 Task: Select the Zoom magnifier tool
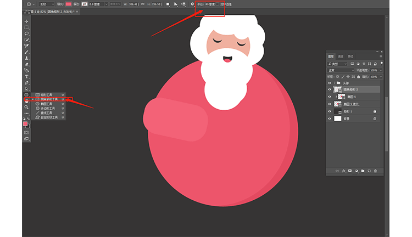pos(26,107)
